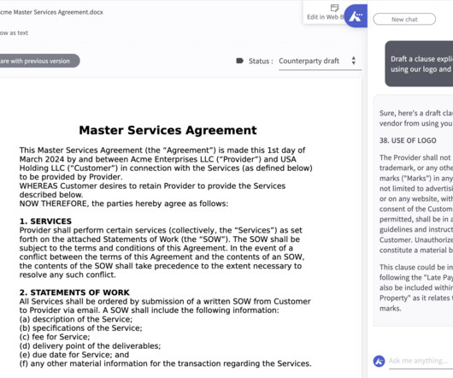Click the Show as text link

tap(14, 33)
